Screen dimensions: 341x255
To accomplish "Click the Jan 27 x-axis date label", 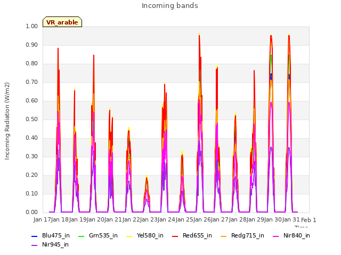I will (x=220, y=219).
